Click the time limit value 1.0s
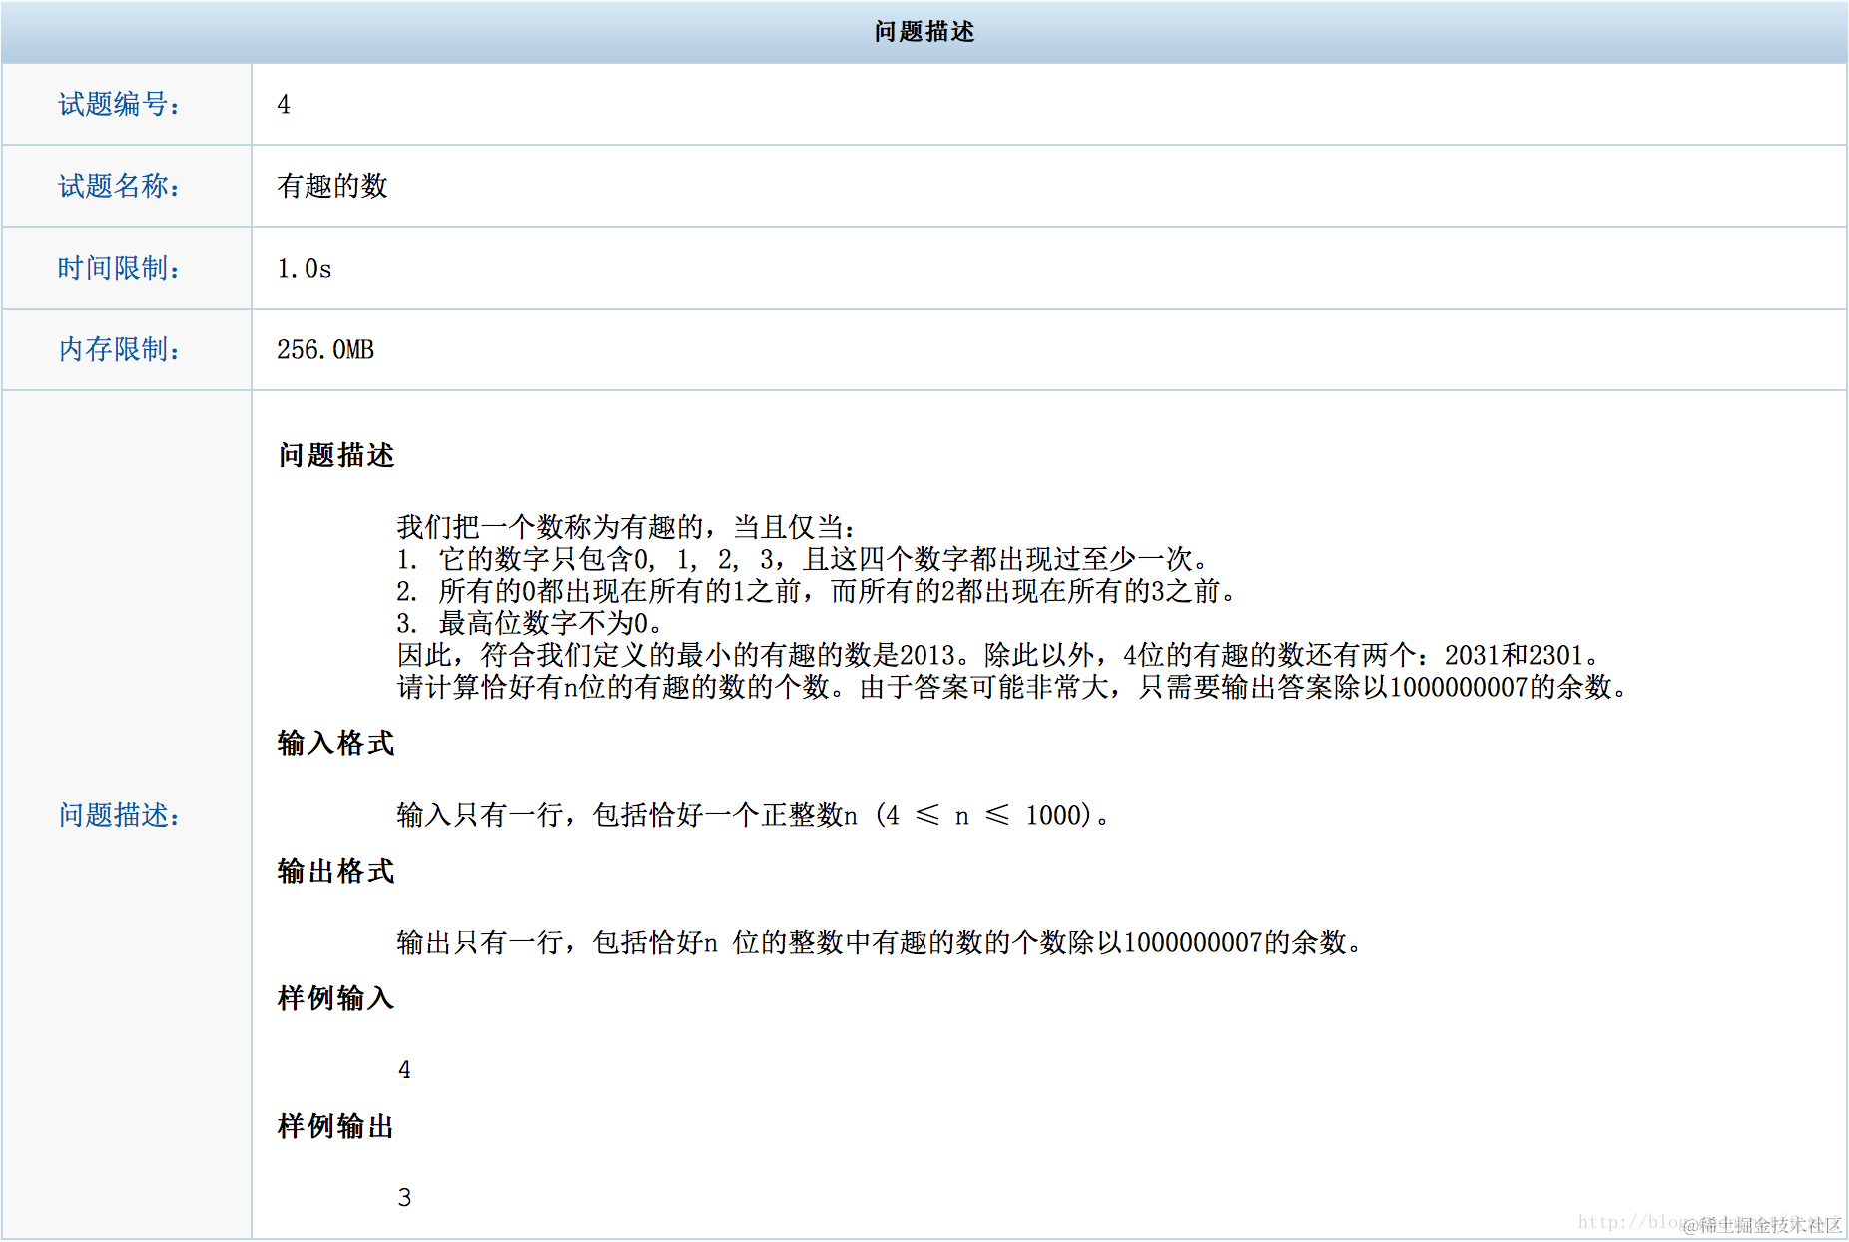The width and height of the screenshot is (1849, 1242). pyautogui.click(x=305, y=268)
